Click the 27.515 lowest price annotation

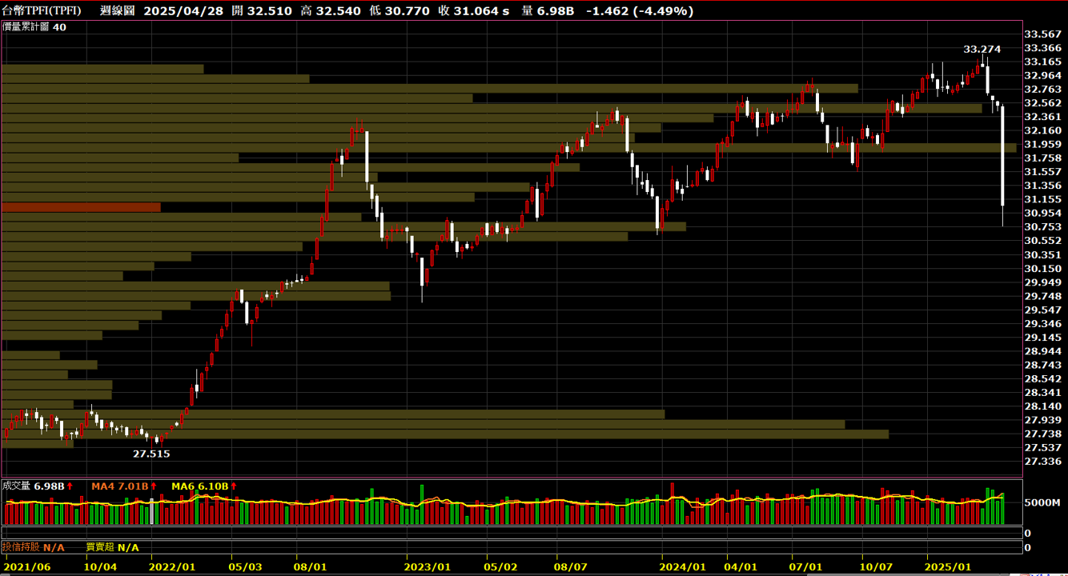point(151,454)
